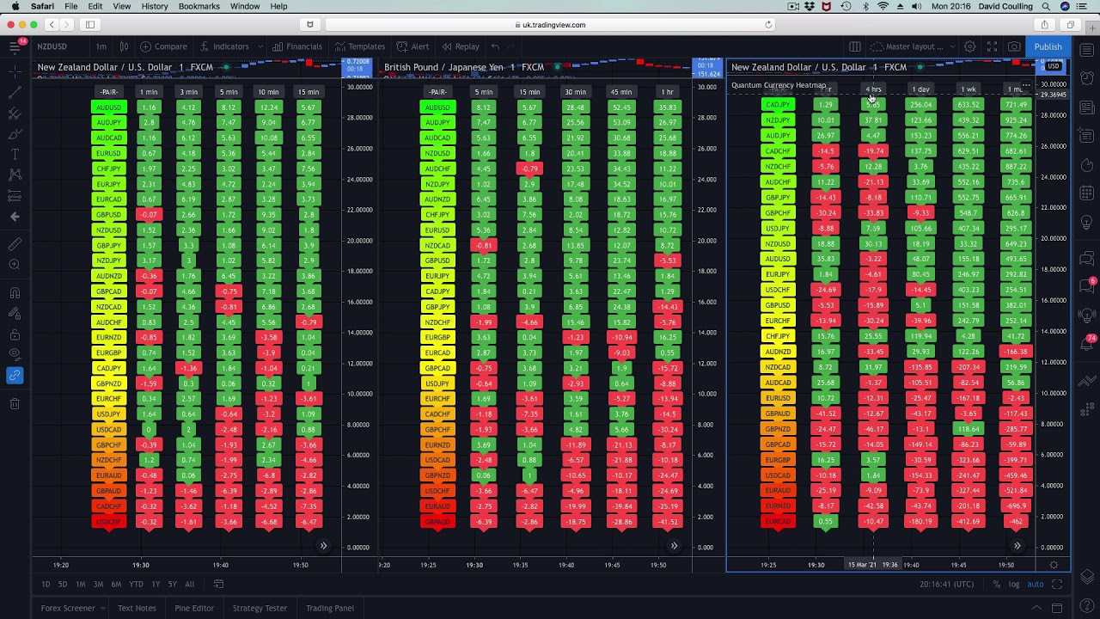This screenshot has width=1100, height=619.
Task: Switch to the Strategy Tester tab
Action: point(260,608)
